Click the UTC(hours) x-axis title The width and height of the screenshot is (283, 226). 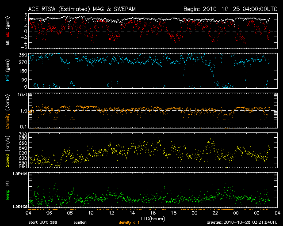click(x=153, y=218)
